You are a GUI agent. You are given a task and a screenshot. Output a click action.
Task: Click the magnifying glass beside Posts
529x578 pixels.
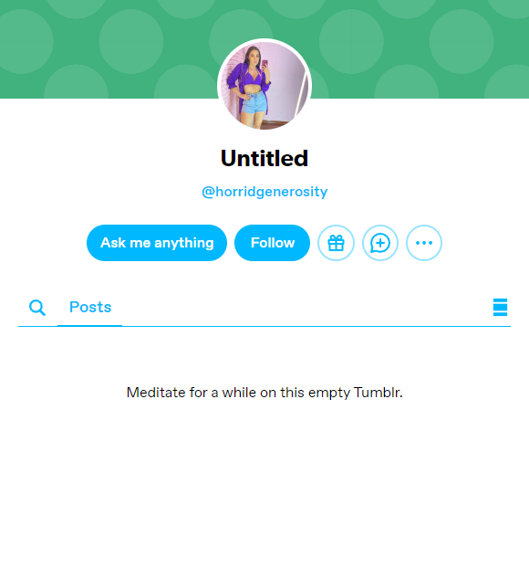(x=37, y=308)
